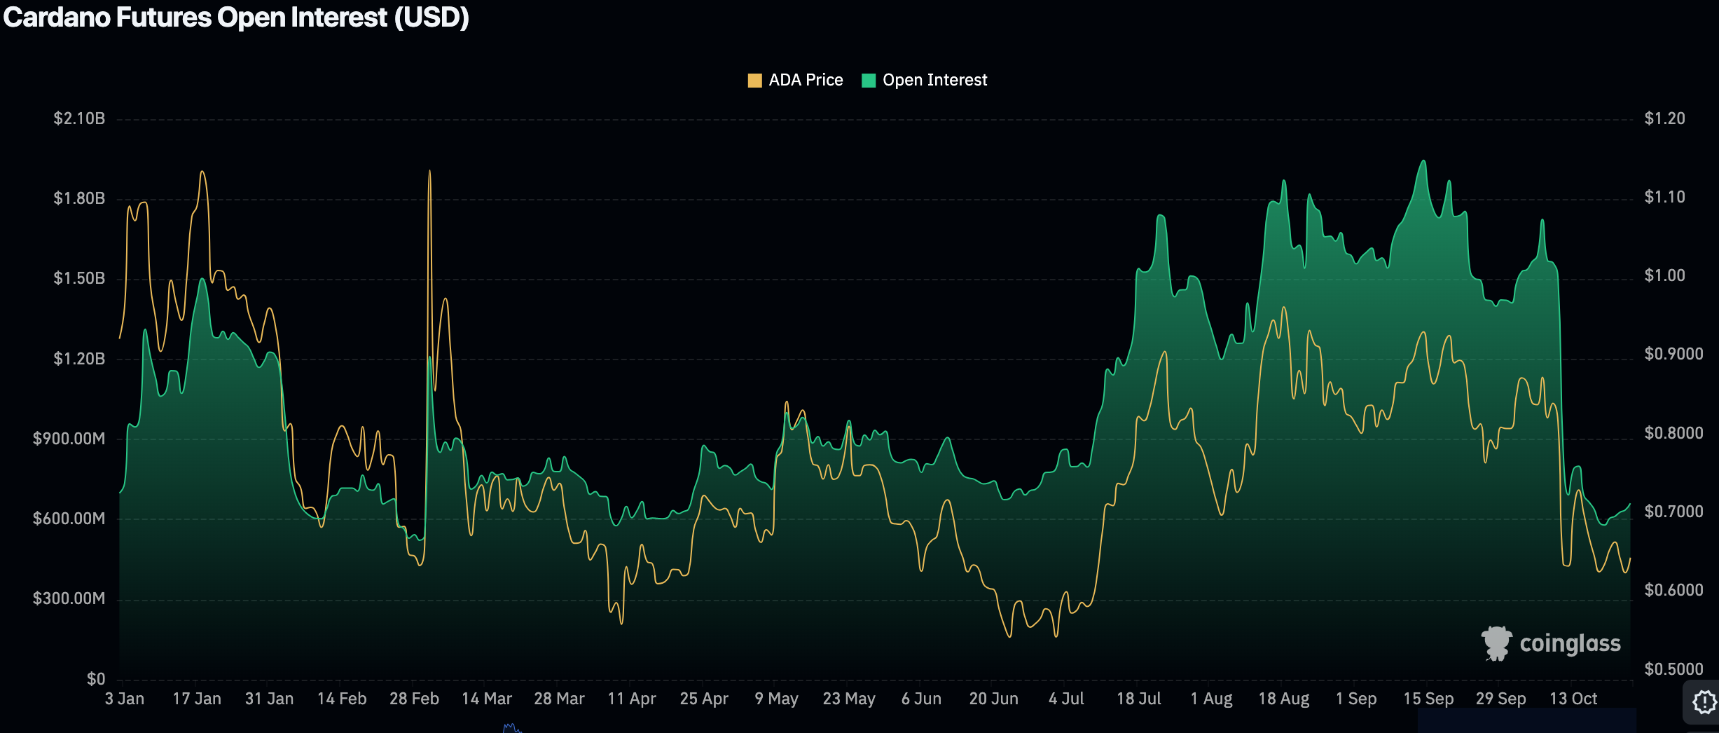Click the 13 Oct x-axis date label

tap(1573, 699)
